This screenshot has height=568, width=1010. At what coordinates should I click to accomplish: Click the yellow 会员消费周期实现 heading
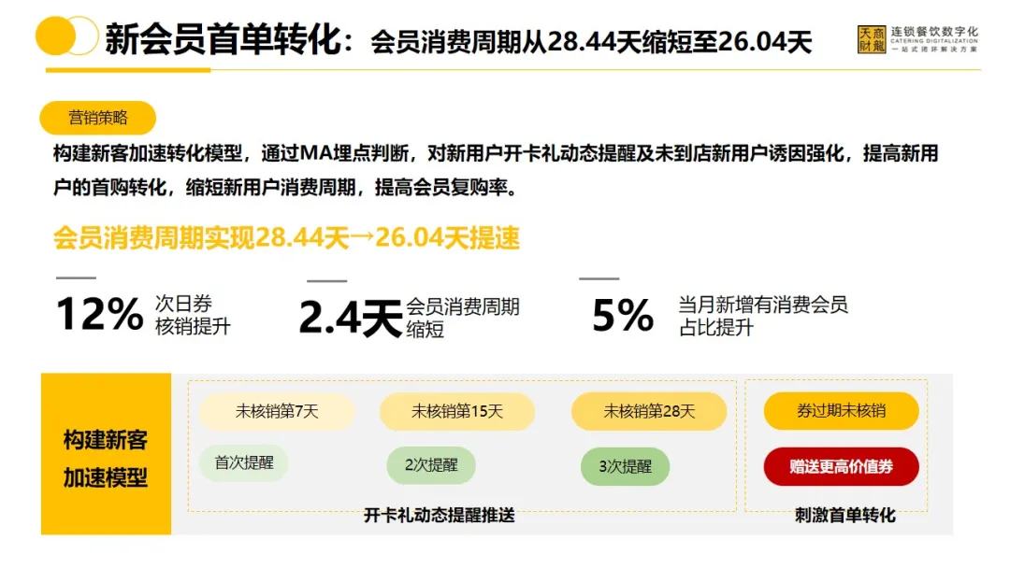coord(286,238)
